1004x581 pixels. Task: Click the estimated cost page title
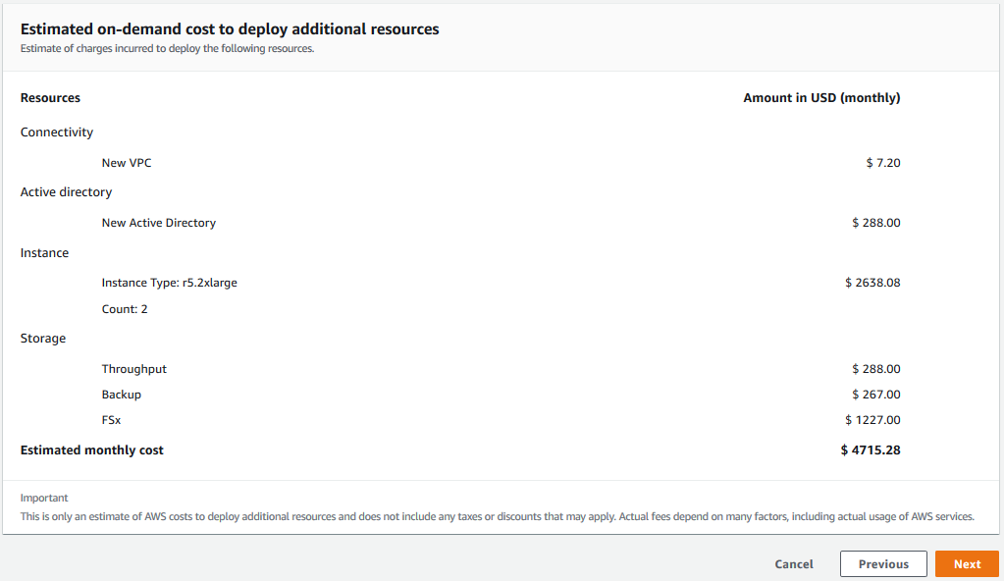pyautogui.click(x=228, y=28)
